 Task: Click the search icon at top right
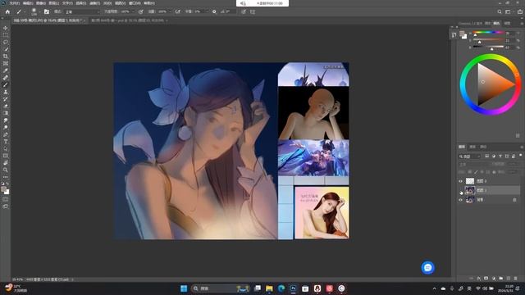click(500, 11)
